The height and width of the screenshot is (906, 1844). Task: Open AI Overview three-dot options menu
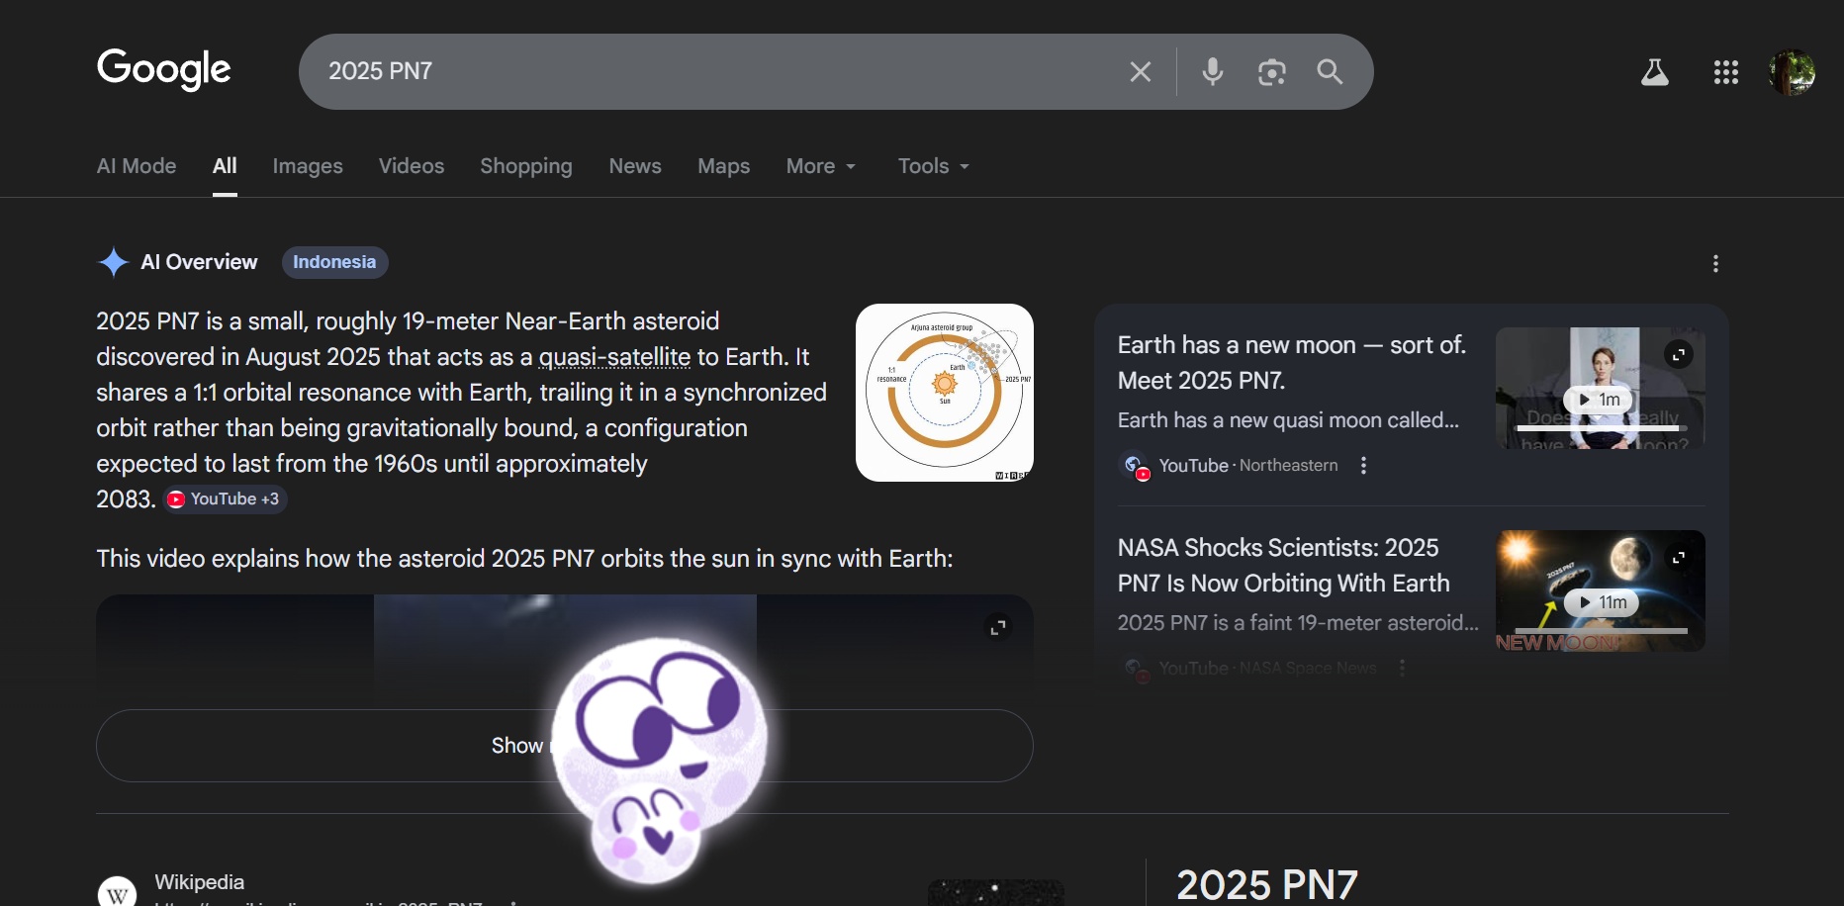(x=1715, y=263)
